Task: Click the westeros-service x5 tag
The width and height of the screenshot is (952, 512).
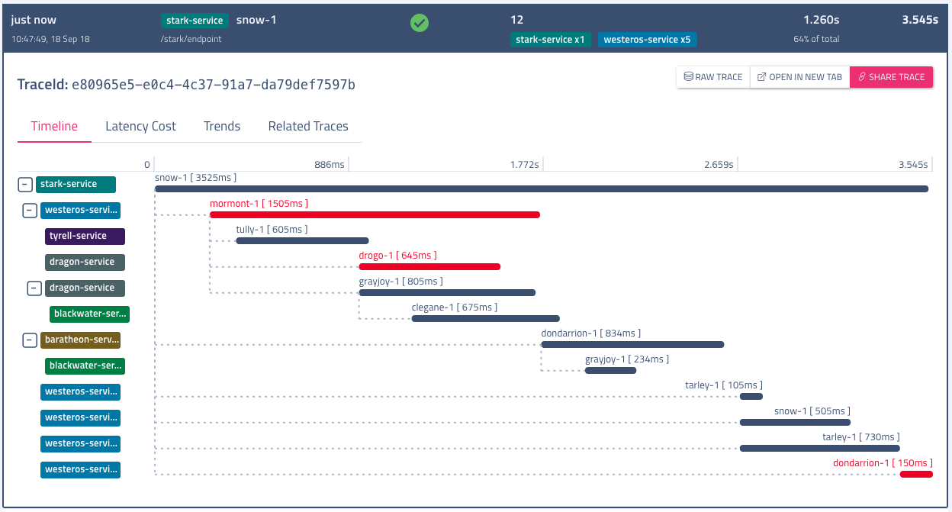Action: point(648,40)
